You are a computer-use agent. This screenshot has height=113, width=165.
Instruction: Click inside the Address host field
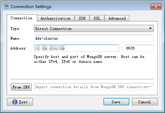pyautogui.click(x=76, y=48)
